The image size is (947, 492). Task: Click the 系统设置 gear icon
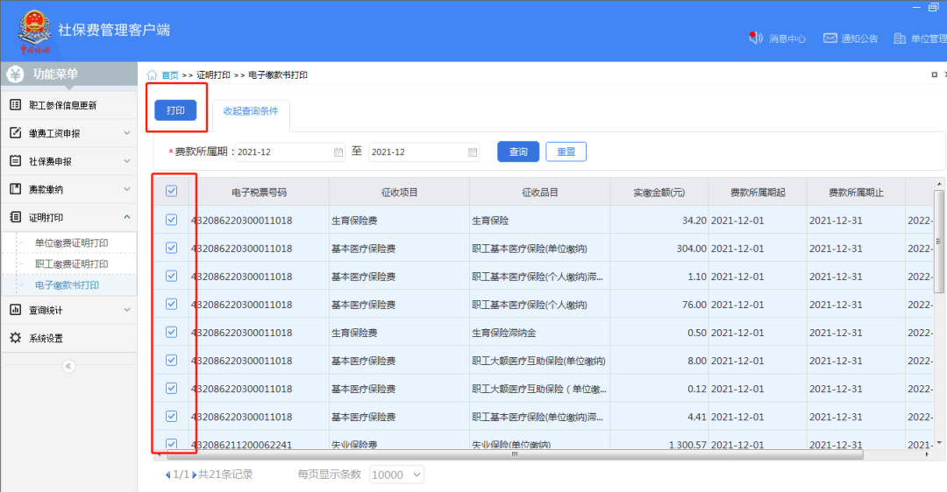pos(16,338)
